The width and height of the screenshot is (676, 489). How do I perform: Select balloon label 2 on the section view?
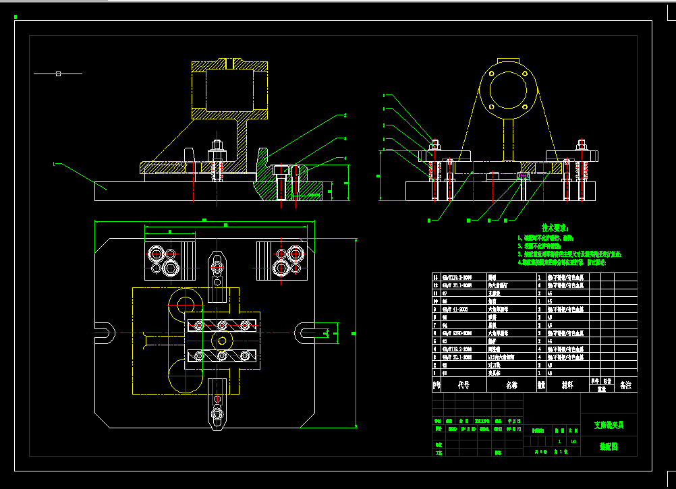point(345,115)
